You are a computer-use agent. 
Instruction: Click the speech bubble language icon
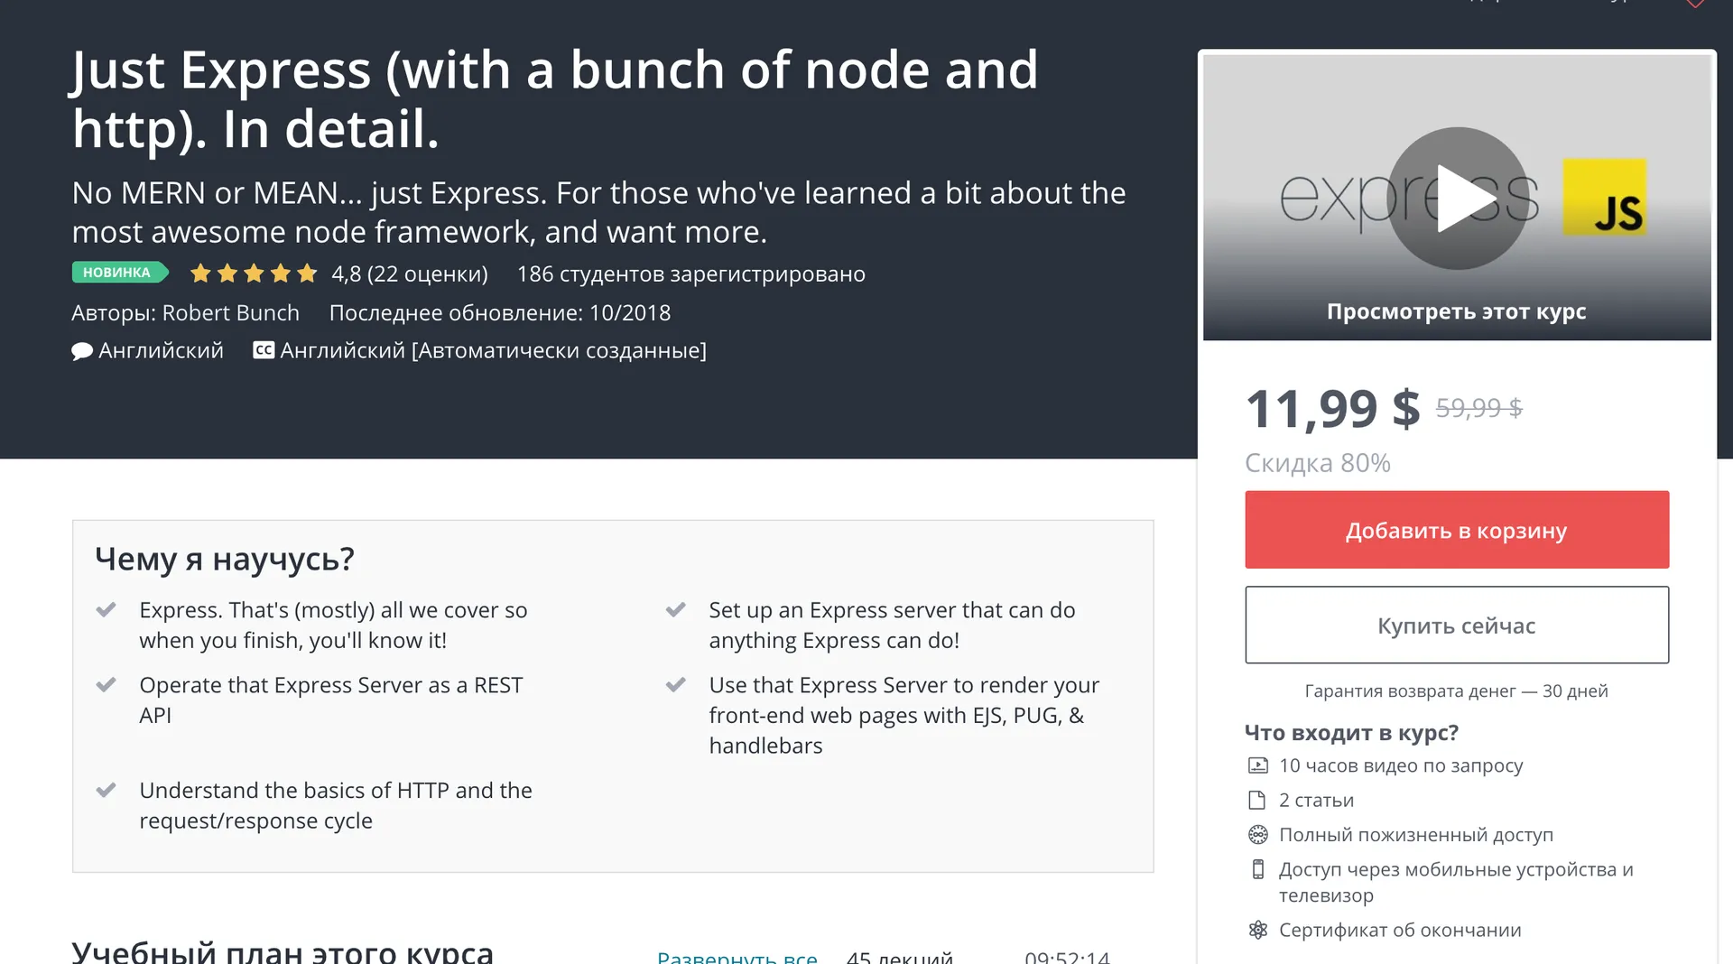[x=82, y=351]
